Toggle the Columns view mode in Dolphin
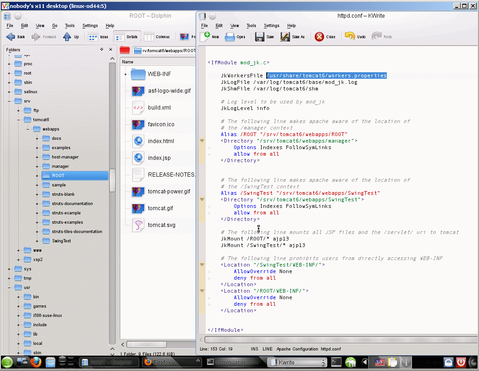Screen dimensions: 479x371 pyautogui.click(x=149, y=37)
